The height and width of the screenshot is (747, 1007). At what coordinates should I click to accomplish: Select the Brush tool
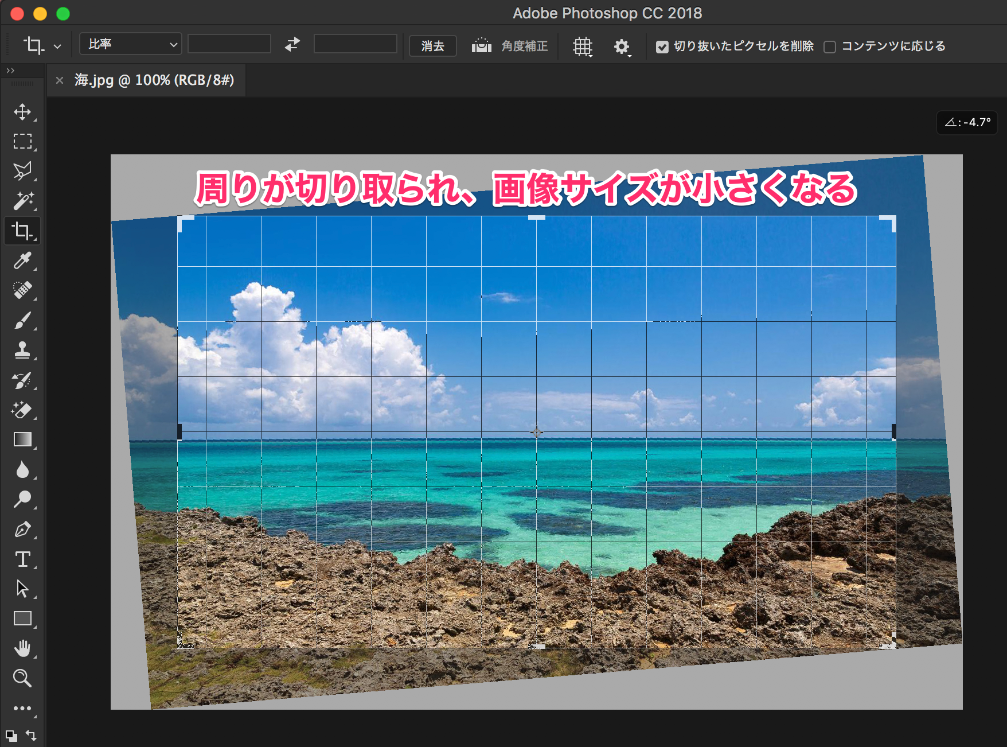[x=22, y=320]
